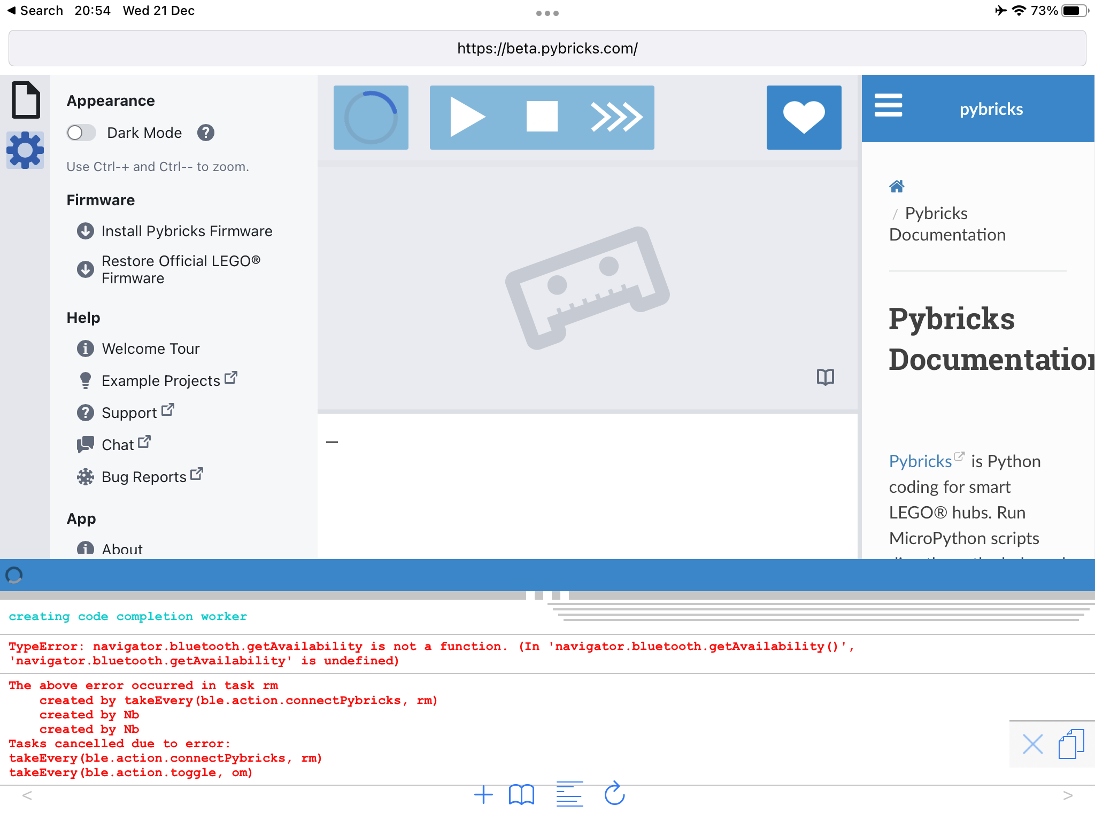Select the fast-forward arrows icon

tap(616, 117)
